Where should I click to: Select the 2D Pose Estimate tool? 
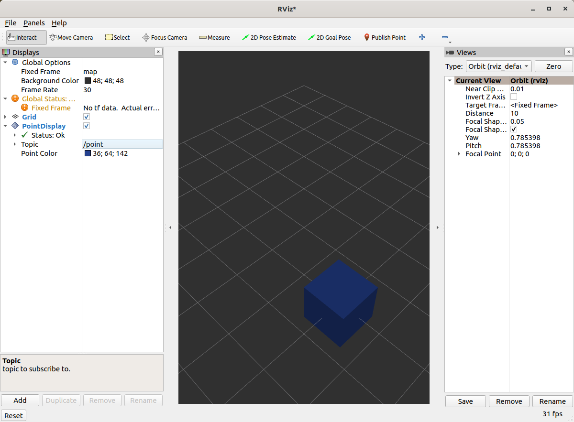click(269, 37)
